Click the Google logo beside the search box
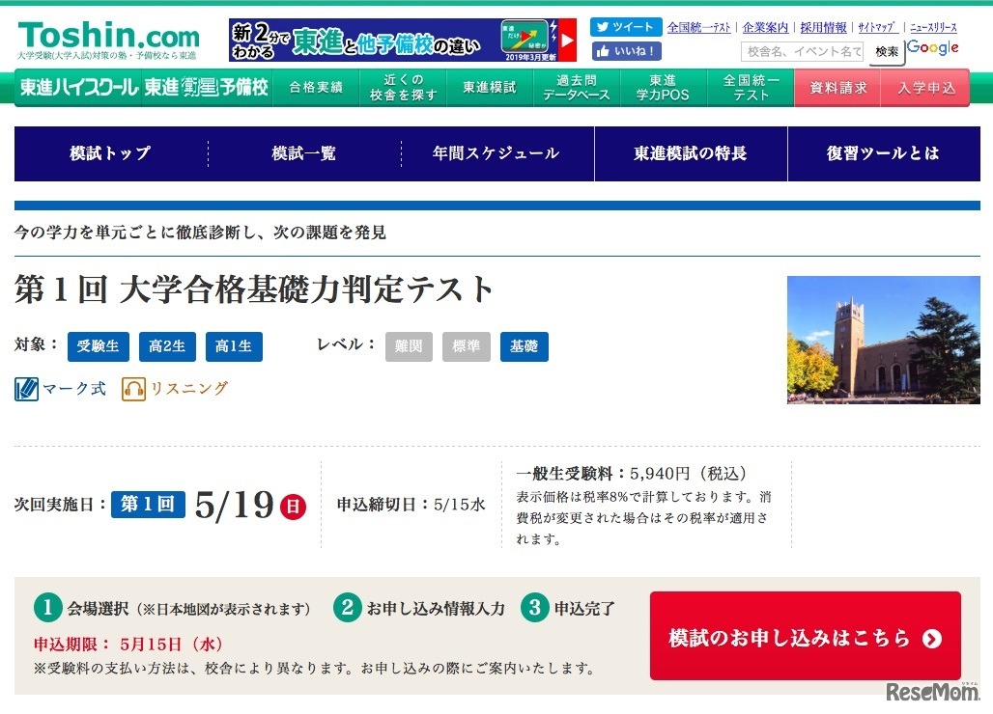The image size is (993, 714). point(930,47)
